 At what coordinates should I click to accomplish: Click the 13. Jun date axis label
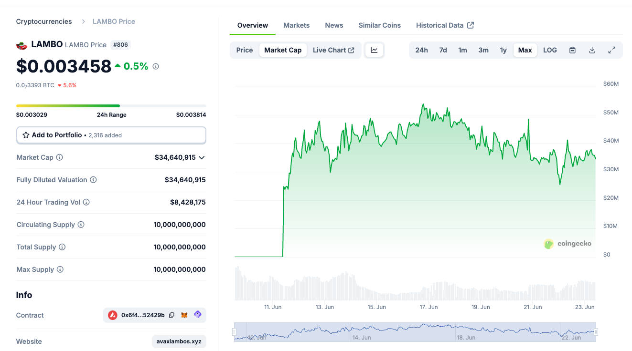point(325,307)
